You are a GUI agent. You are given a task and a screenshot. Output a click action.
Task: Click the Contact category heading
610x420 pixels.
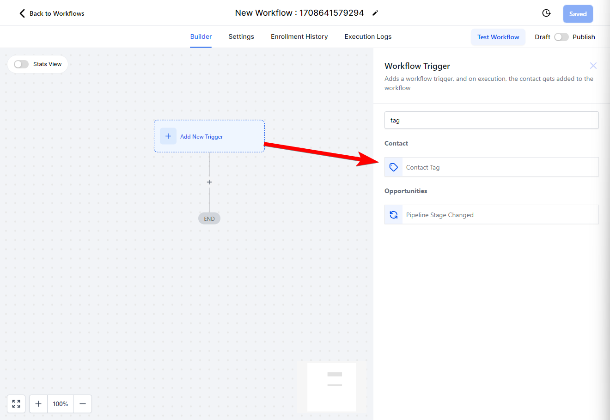(396, 143)
